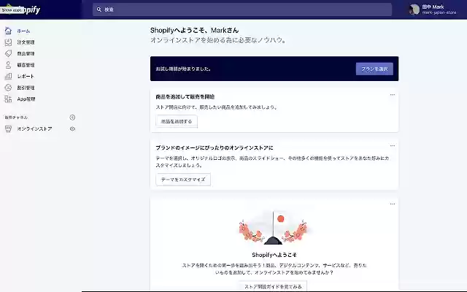Click the Shopify logo in header

click(x=23, y=9)
